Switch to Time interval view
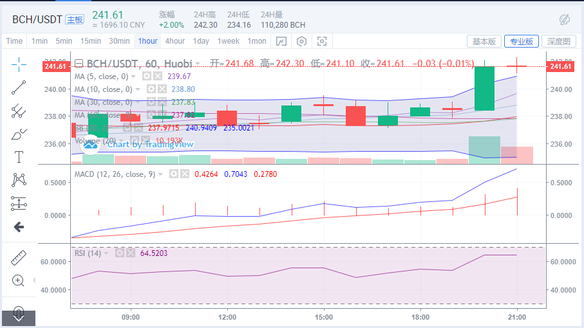This screenshot has height=328, width=584. point(14,41)
